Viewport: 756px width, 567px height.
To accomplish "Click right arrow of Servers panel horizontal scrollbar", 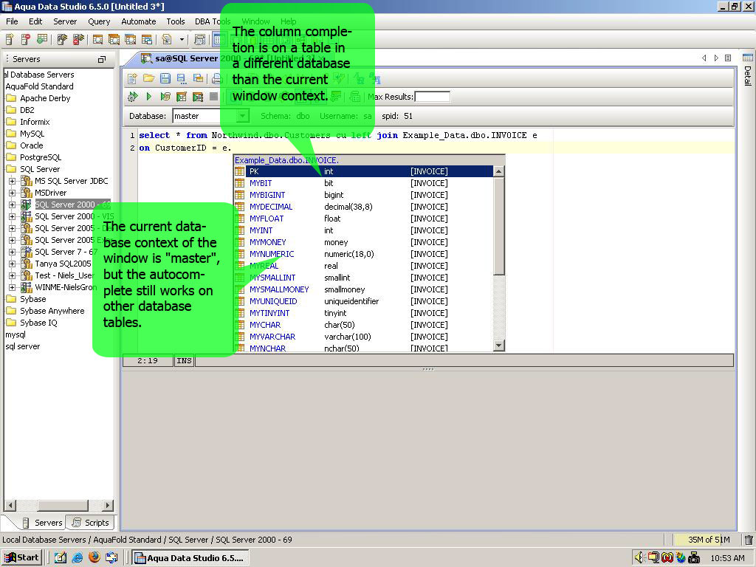I will [108, 505].
